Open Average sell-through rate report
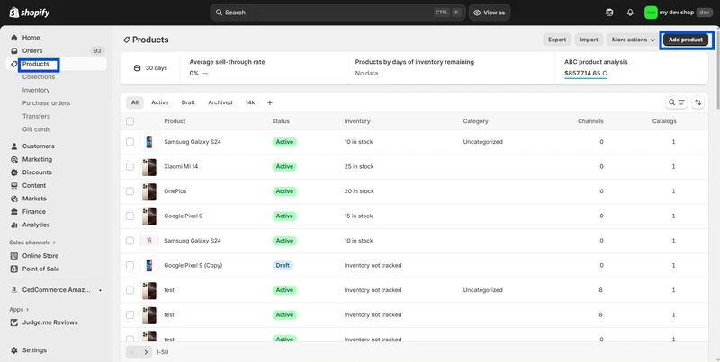The height and width of the screenshot is (362, 720). pos(227,62)
